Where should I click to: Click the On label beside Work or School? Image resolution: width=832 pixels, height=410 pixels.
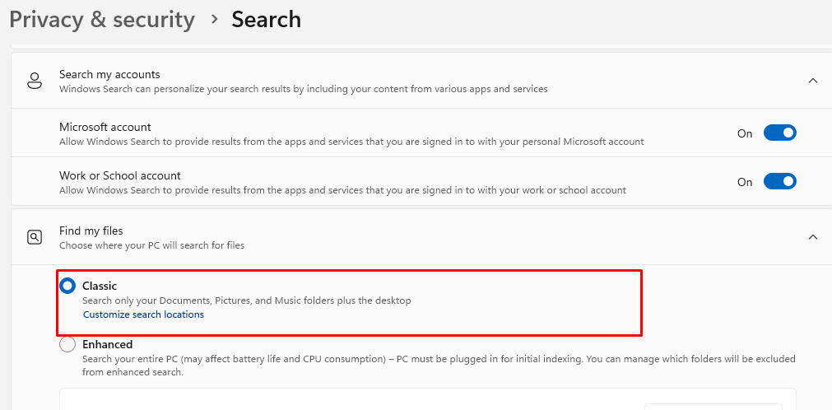pos(745,182)
